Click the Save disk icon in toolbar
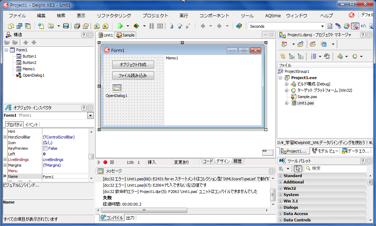The width and height of the screenshot is (376, 226). 66,26
